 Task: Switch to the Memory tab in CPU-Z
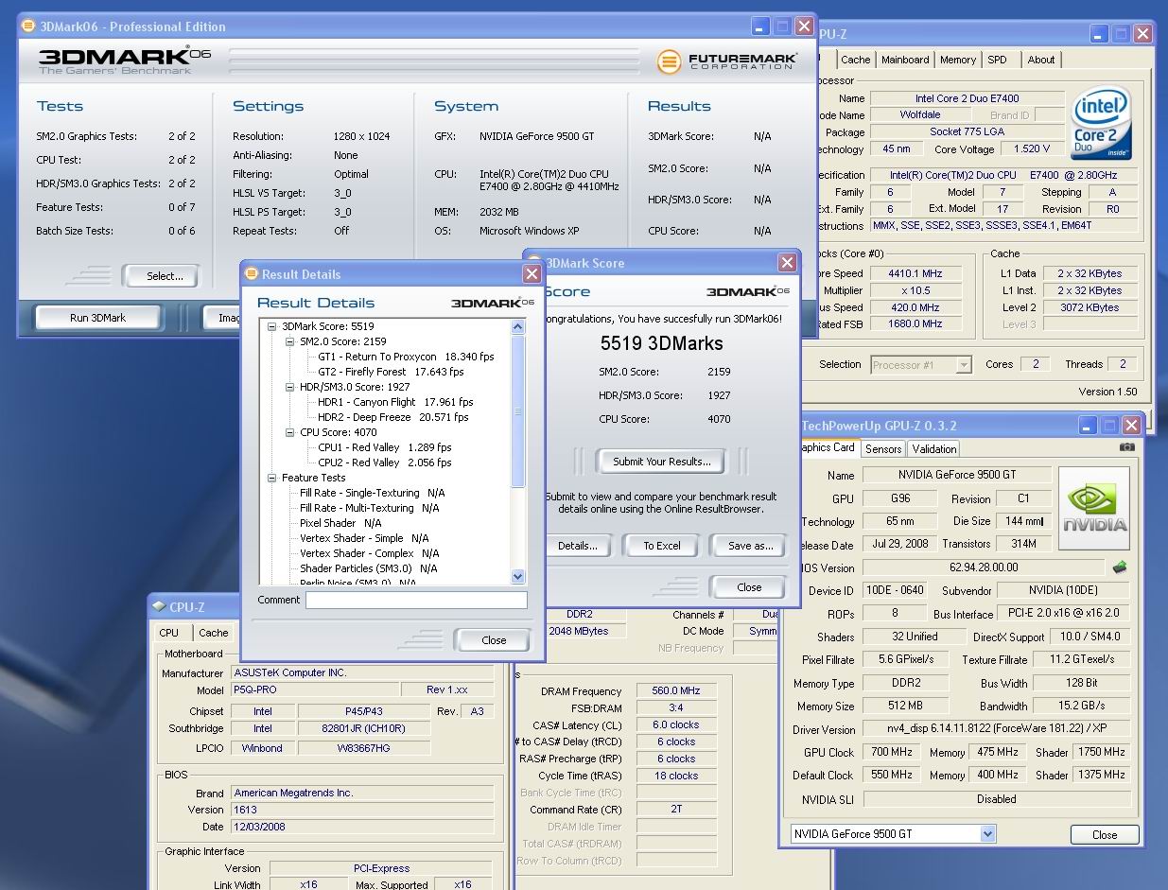(957, 60)
